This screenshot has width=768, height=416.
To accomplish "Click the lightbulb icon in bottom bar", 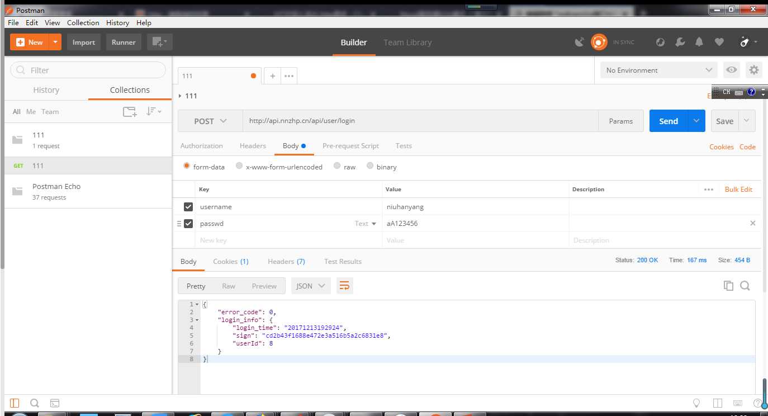I will click(696, 403).
